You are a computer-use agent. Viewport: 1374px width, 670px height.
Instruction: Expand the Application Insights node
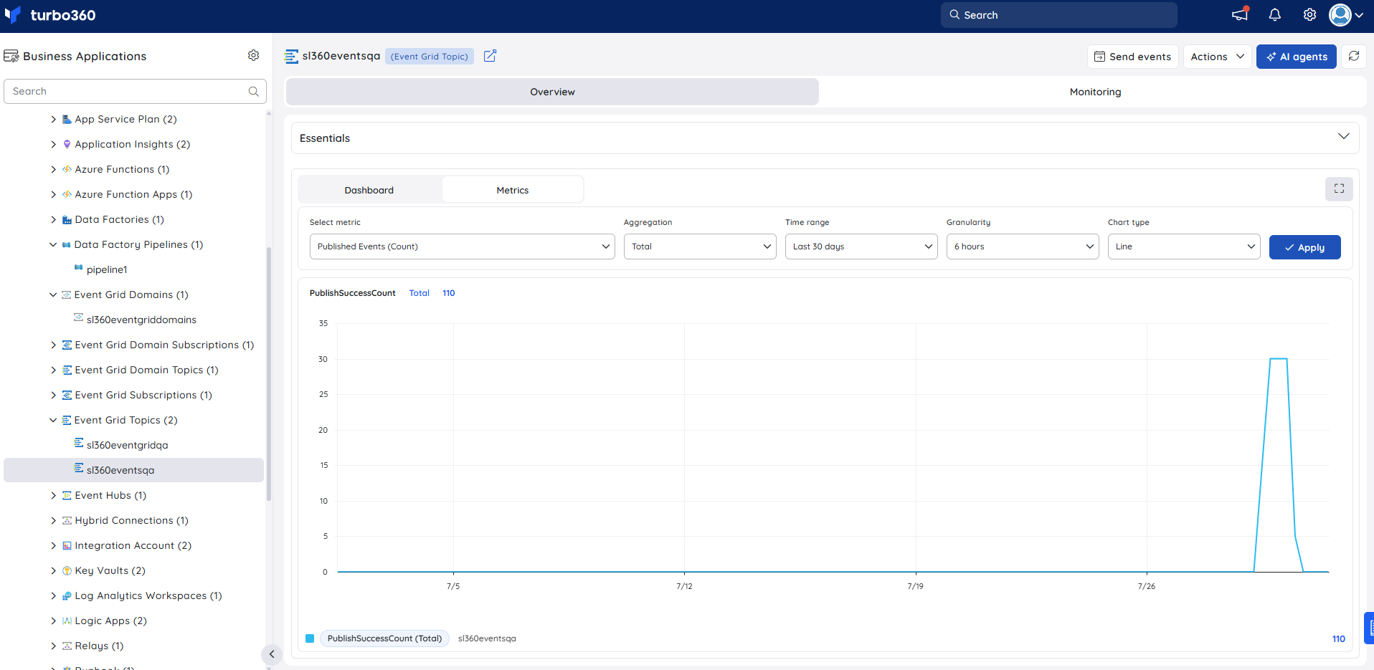(x=53, y=145)
